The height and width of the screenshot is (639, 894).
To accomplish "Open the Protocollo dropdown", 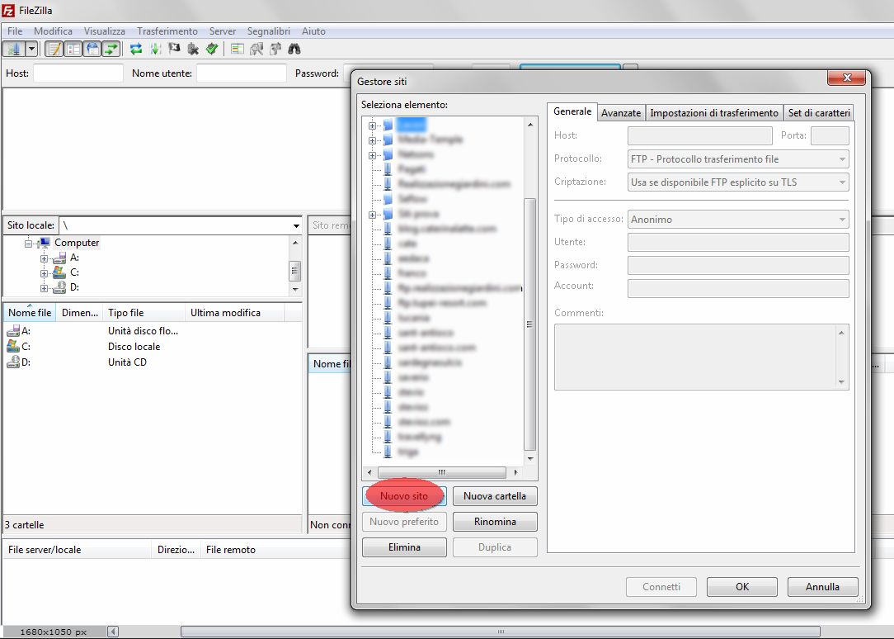I will point(738,159).
